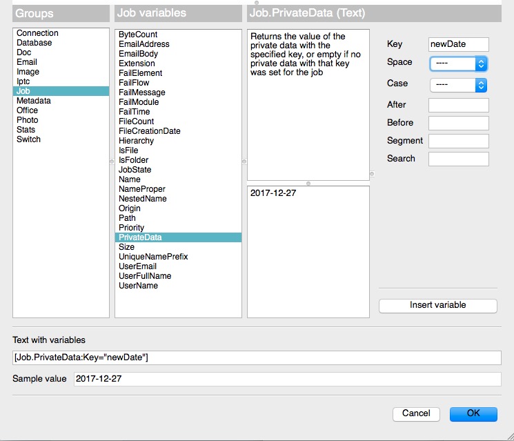514x441 pixels.
Task: Select the Iptc group
Action: pyautogui.click(x=61, y=81)
